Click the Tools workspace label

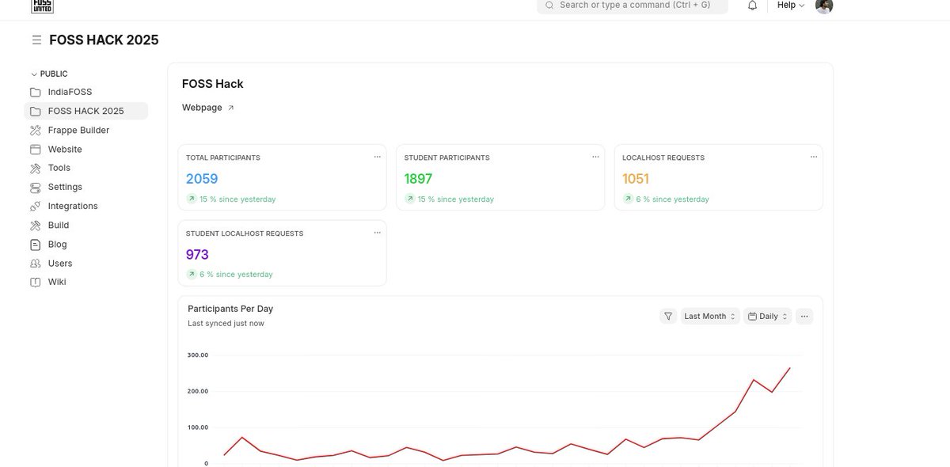coord(59,168)
